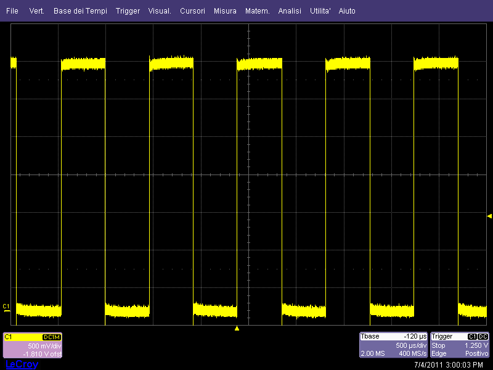The width and height of the screenshot is (493, 370).
Task: Click the "500 mV/div" vertical scale value
Action: coord(44,346)
